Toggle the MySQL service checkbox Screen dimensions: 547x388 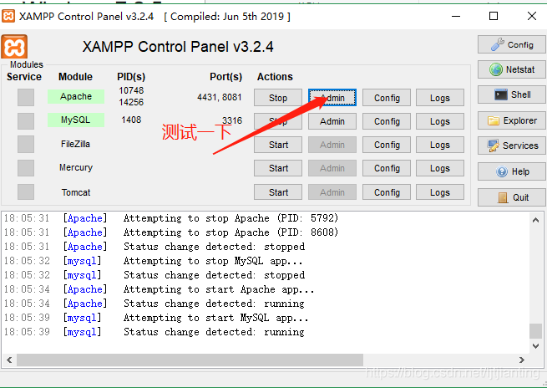26,121
